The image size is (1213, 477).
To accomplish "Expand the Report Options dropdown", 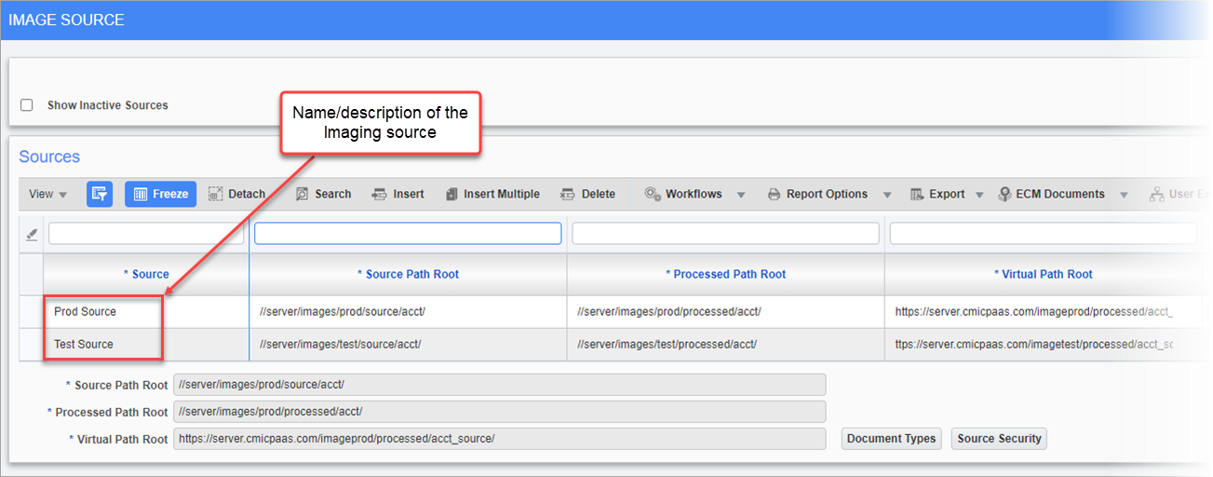I will click(886, 195).
